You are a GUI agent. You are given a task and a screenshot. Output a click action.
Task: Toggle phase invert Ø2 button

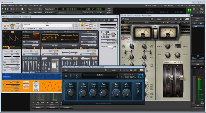[201, 23]
